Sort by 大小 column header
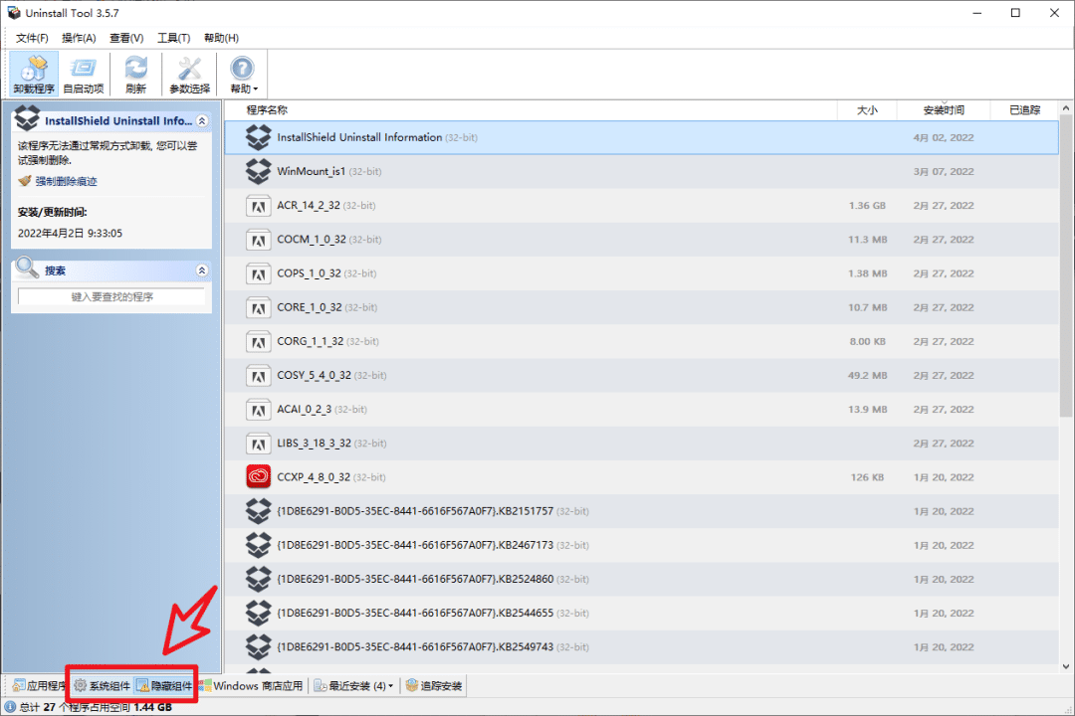The width and height of the screenshot is (1075, 716). [x=867, y=109]
